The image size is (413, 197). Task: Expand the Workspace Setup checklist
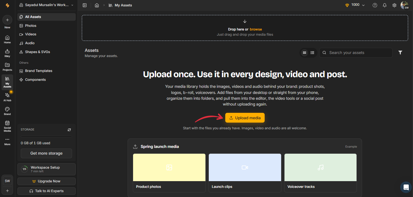[x=46, y=169]
